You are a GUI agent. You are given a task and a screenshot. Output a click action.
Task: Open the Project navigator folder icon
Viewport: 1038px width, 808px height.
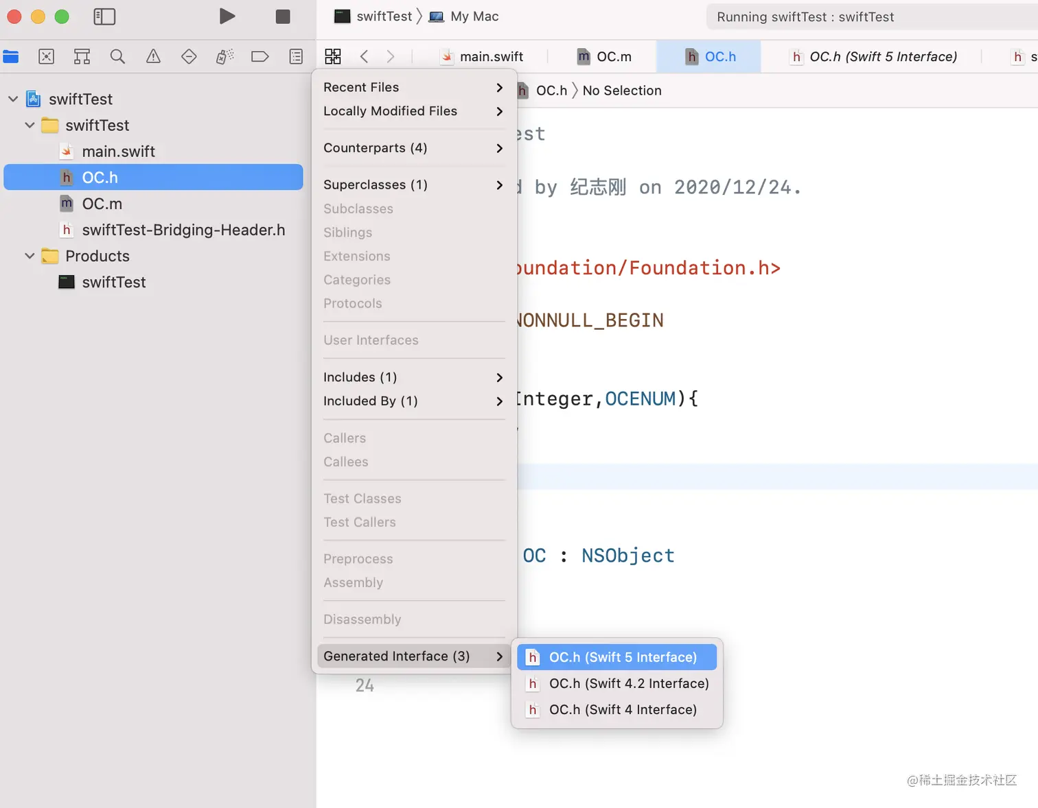tap(11, 56)
